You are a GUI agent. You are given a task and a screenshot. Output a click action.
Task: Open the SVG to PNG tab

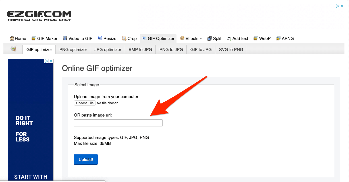[x=231, y=50]
